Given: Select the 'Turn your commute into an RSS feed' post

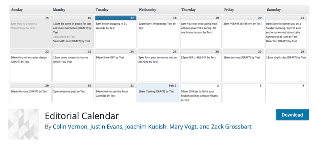Looking at the screenshot, I should click(158, 59).
